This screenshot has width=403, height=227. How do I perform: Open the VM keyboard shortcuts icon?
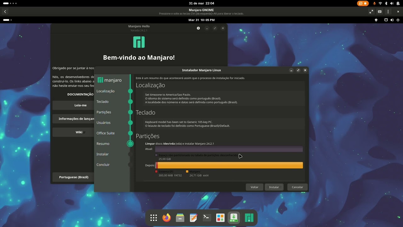380,12
